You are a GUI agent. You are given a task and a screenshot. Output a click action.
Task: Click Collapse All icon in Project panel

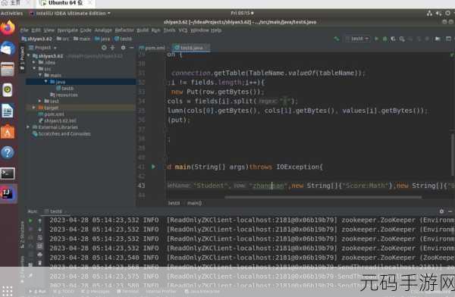[113, 48]
